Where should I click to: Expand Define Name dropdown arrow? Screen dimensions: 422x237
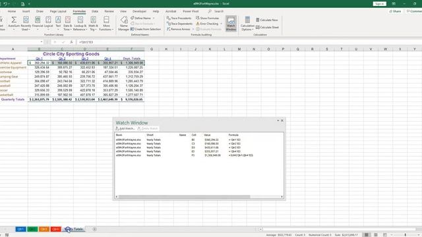coord(154,18)
